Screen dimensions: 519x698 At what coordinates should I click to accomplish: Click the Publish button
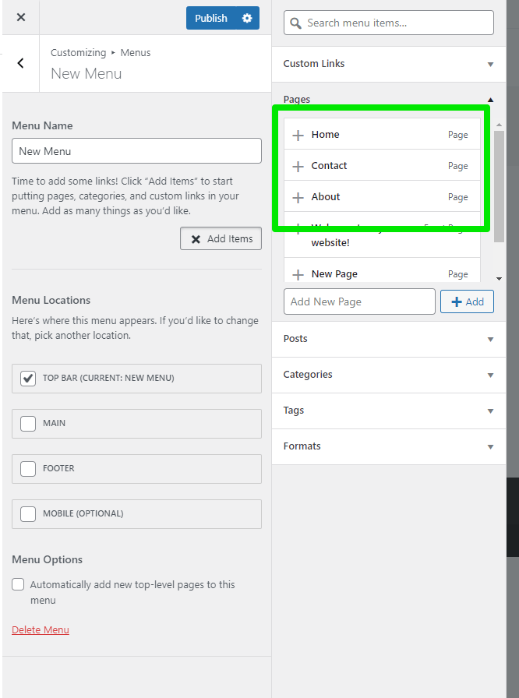(211, 18)
